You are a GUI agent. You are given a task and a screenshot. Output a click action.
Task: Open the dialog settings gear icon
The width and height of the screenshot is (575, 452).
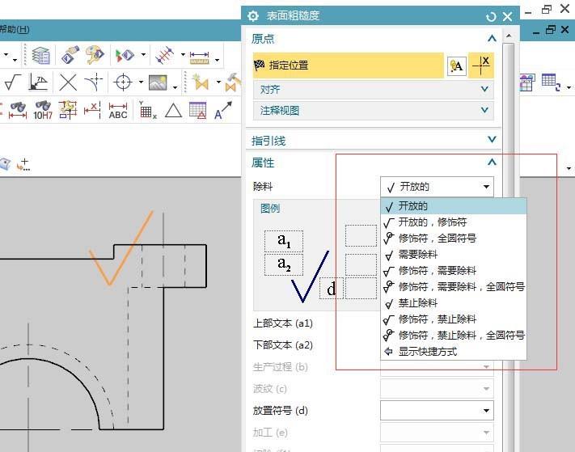(x=253, y=15)
